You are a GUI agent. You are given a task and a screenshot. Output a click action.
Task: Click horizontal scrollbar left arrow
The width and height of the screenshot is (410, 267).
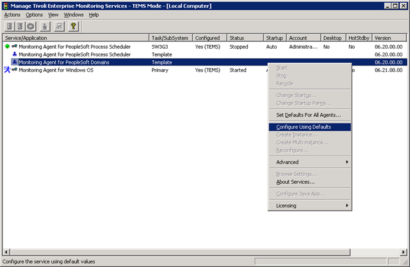6,252
